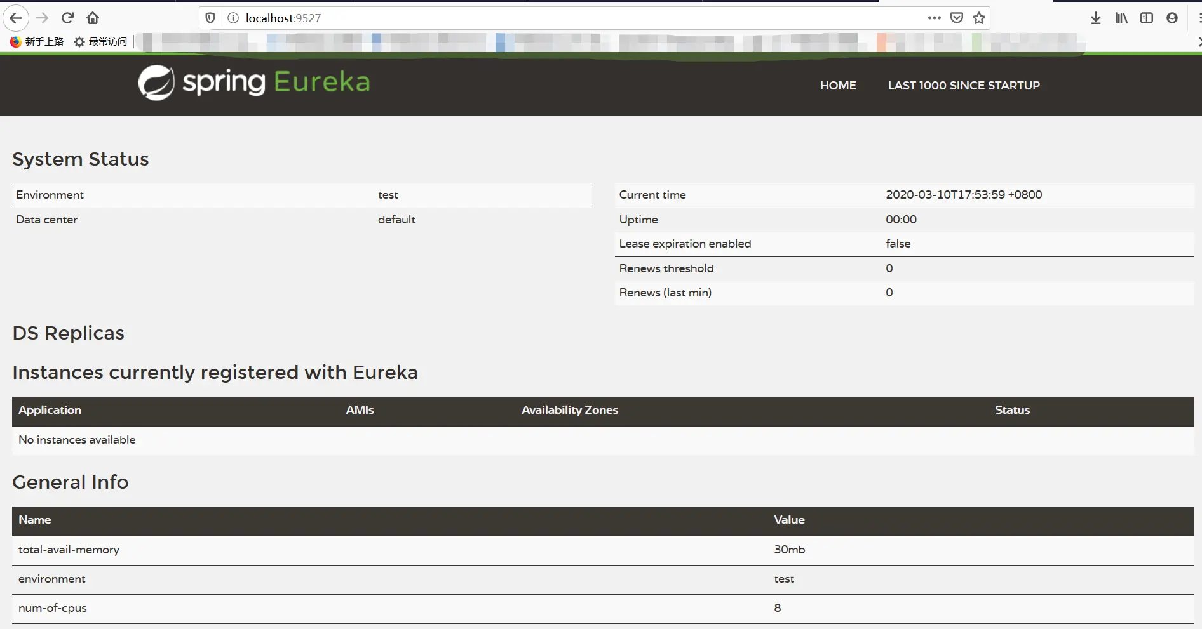Click the General Info heading

tap(71, 482)
